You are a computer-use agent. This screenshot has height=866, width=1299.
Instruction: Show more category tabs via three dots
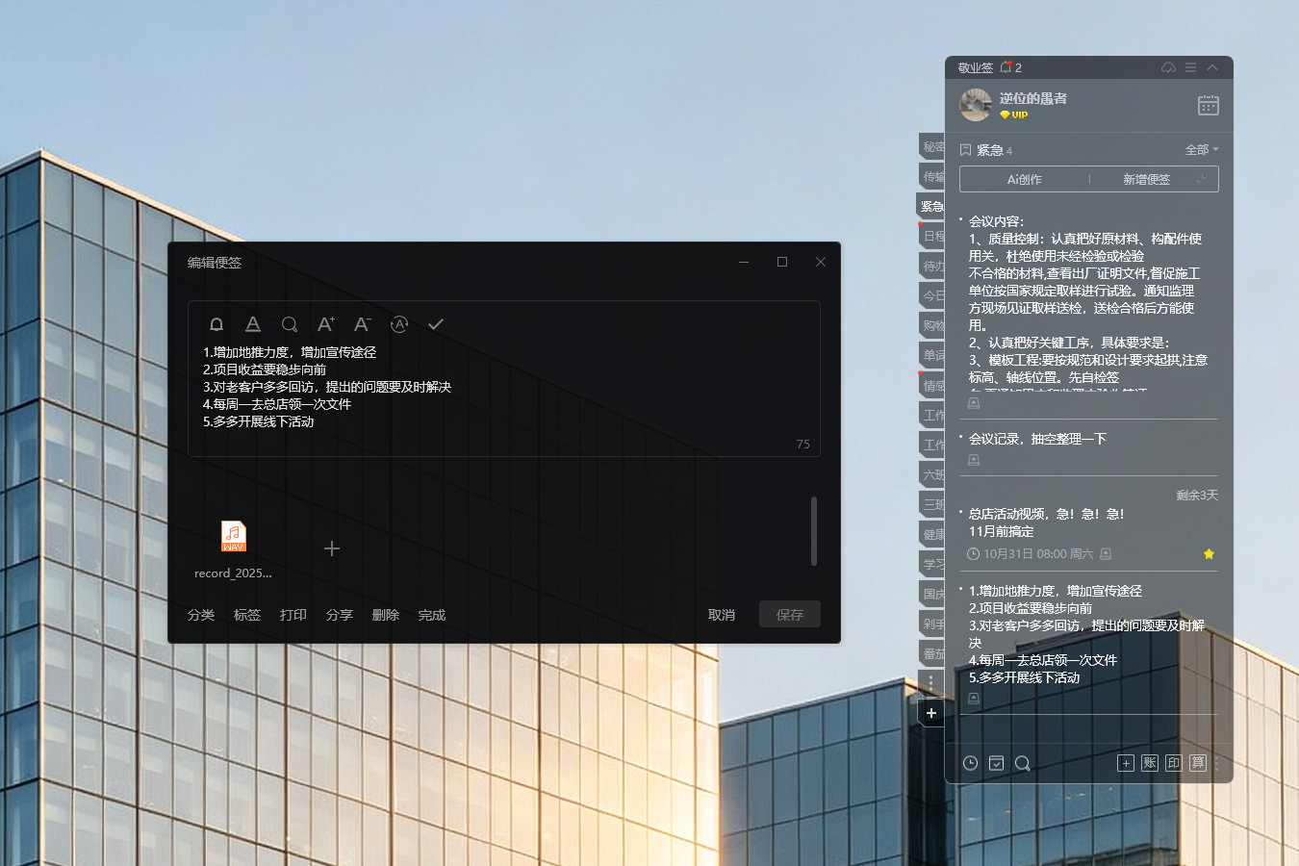click(x=930, y=682)
